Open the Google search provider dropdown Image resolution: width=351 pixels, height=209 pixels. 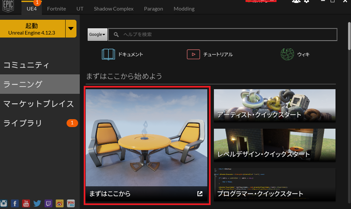[97, 35]
